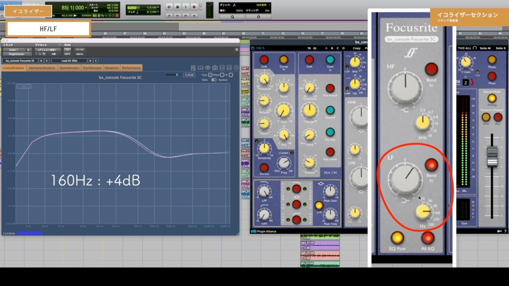Open the Load #2 (file) slot
Viewport: 509px width, 286px height.
pyautogui.click(x=70, y=61)
